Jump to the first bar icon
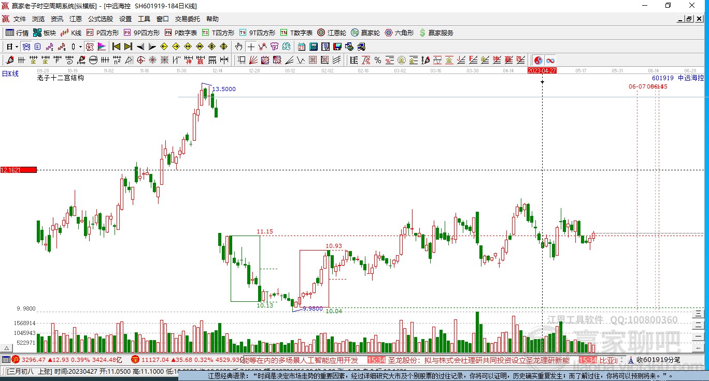 tap(117, 47)
